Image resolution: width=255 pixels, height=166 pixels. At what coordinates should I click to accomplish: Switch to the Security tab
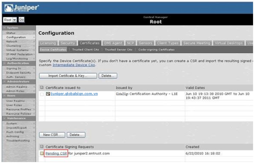(68, 43)
